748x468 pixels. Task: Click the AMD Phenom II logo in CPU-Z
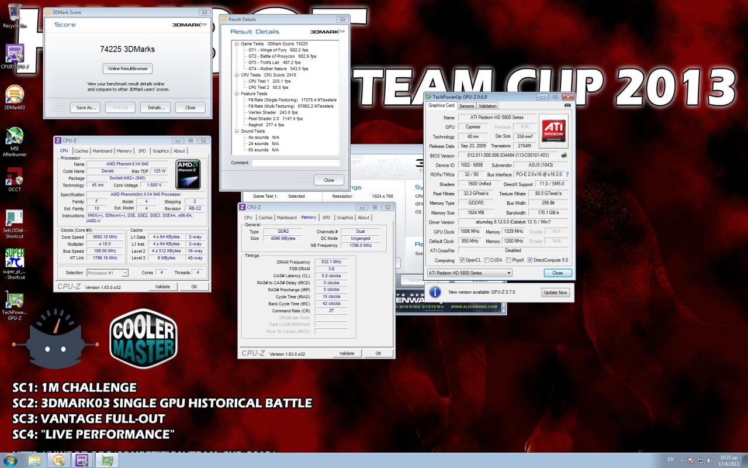[x=188, y=174]
